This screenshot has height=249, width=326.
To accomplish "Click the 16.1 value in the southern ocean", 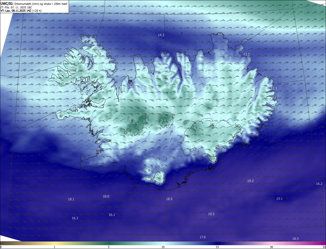I will 112,215.
